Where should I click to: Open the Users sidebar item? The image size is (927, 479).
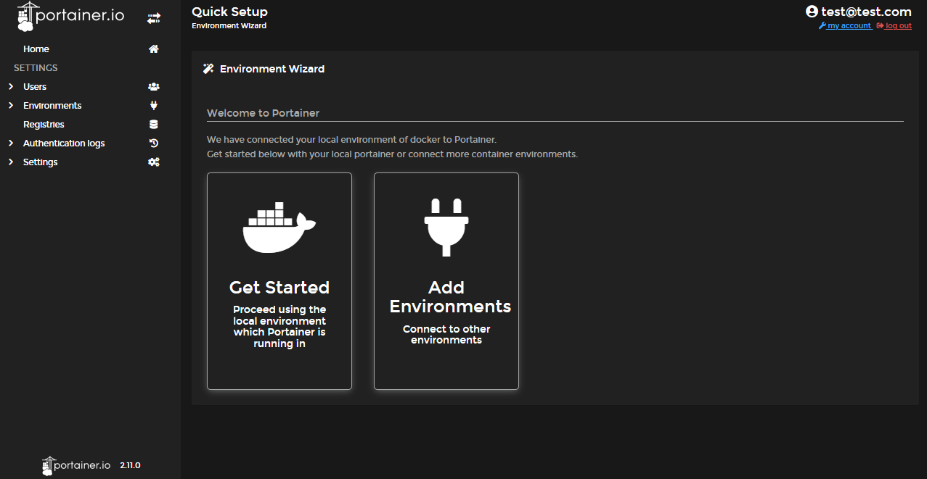coord(35,87)
